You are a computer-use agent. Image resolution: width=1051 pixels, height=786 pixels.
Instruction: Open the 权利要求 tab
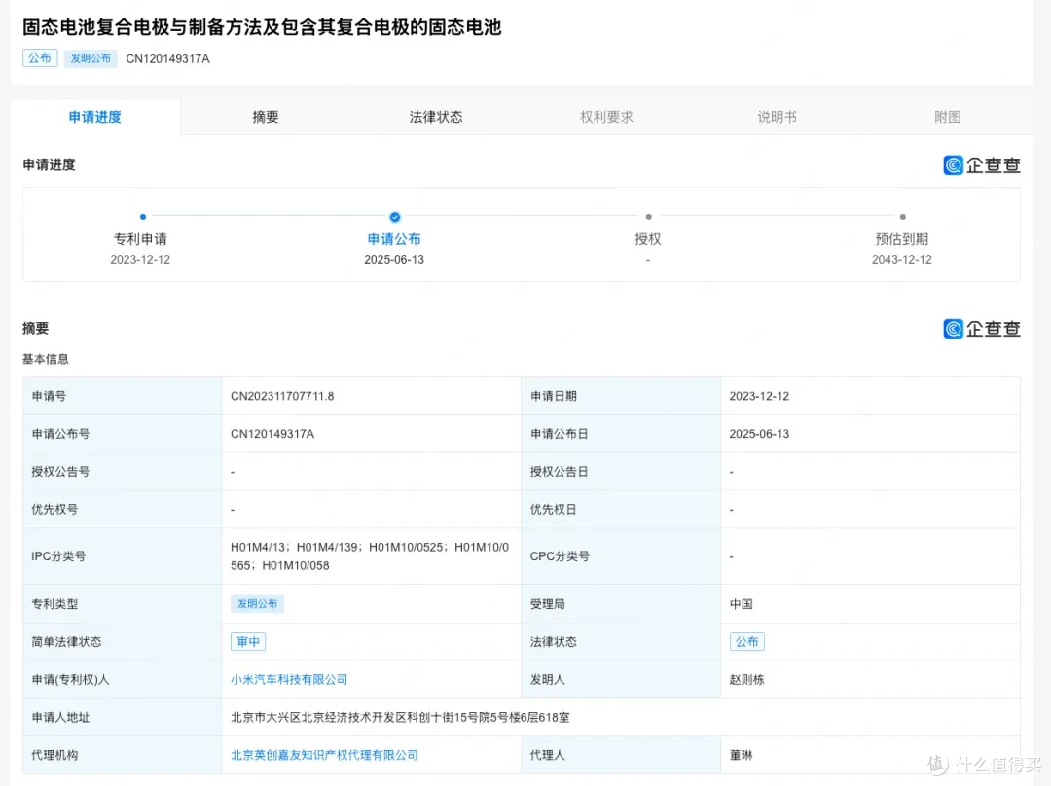606,117
